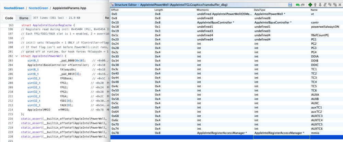Collapse the AppleIntelPowerWell struct at line 202
The width and height of the screenshot is (343, 142).
coord(16,56)
